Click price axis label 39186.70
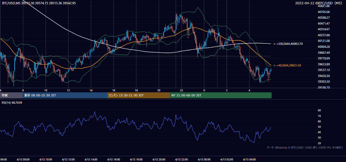Screen dimensions: 346x162 click(324, 87)
